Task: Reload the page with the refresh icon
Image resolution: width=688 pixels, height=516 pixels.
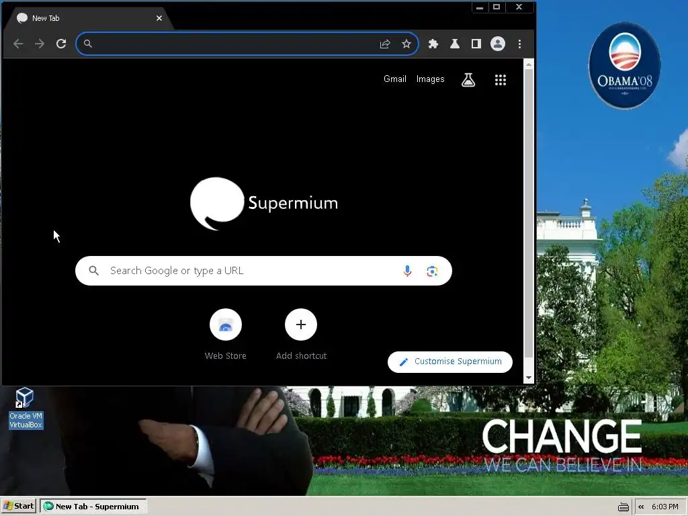Action: [61, 44]
